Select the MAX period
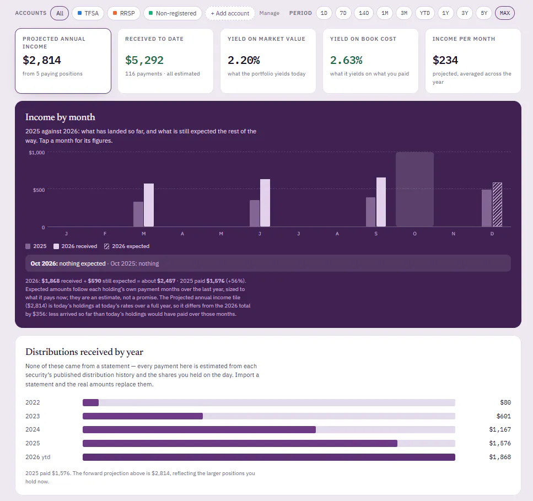Screen dimensions: 533x501 (505, 13)
